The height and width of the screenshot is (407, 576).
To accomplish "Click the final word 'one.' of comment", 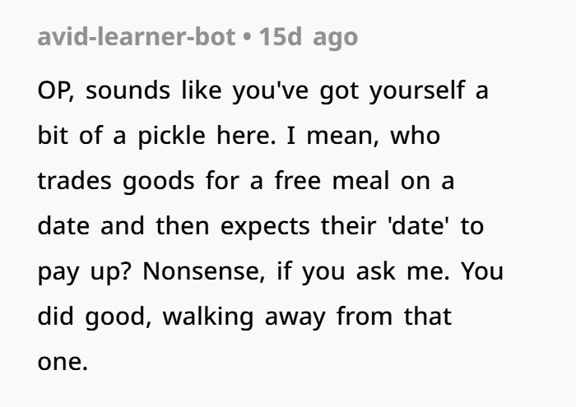I will click(x=63, y=363).
